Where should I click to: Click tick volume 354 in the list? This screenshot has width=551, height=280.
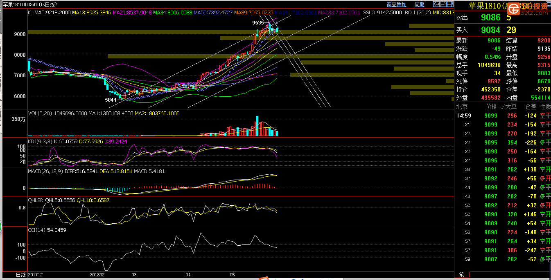[512, 142]
